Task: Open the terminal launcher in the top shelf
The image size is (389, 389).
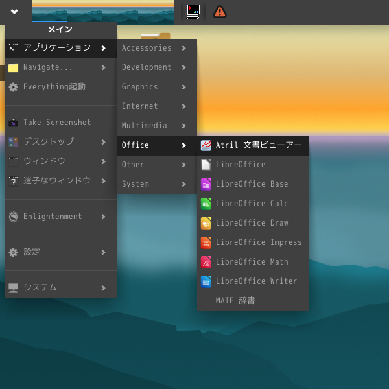Action: point(193,12)
